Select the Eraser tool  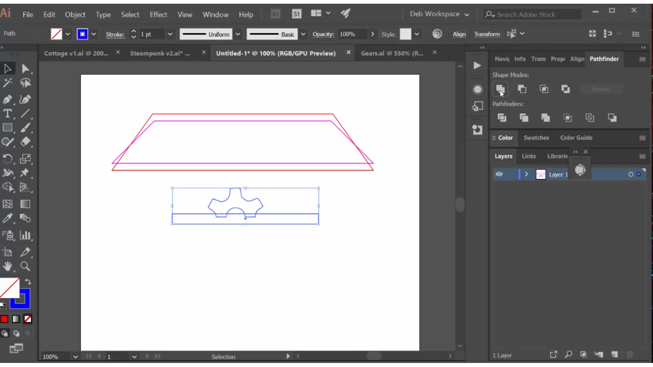point(26,142)
